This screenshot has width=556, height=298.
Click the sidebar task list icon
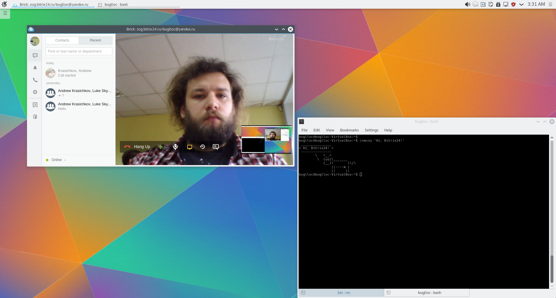(x=35, y=105)
